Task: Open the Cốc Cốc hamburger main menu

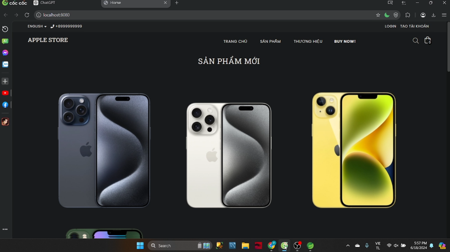Action: coord(444,15)
